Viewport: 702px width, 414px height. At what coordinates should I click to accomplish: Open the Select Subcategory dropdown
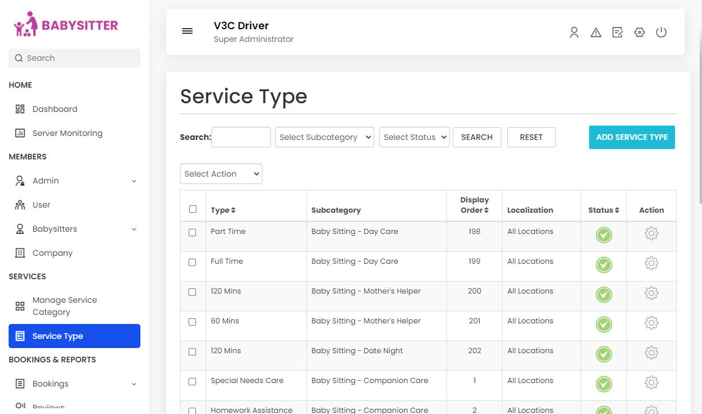coord(324,137)
